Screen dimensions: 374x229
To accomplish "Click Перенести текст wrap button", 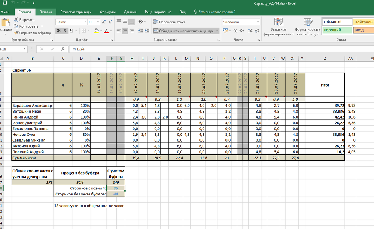I will click(169, 22).
